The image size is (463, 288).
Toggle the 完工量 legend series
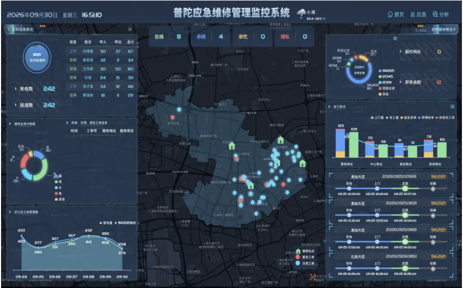[393, 118]
